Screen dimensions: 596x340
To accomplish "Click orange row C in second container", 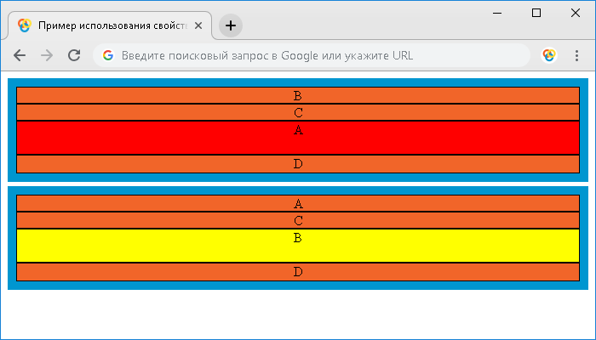I will (x=298, y=220).
